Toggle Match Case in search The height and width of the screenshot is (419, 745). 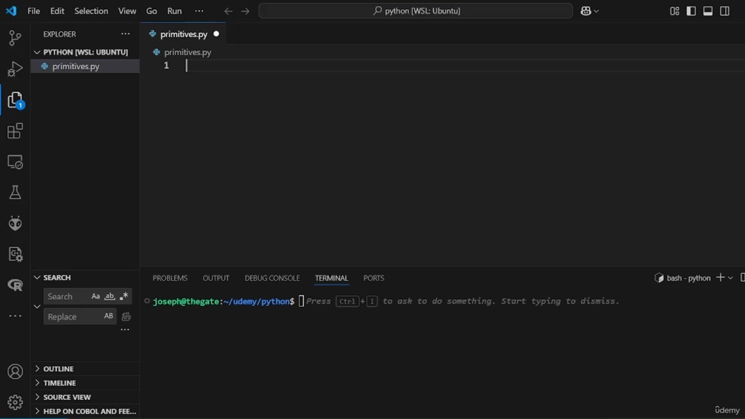click(x=95, y=296)
